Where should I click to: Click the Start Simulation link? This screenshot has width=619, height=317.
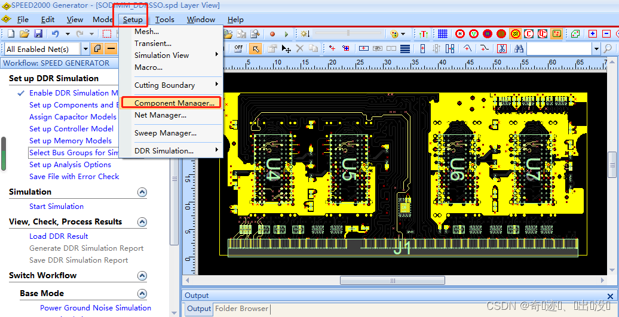[x=56, y=206]
